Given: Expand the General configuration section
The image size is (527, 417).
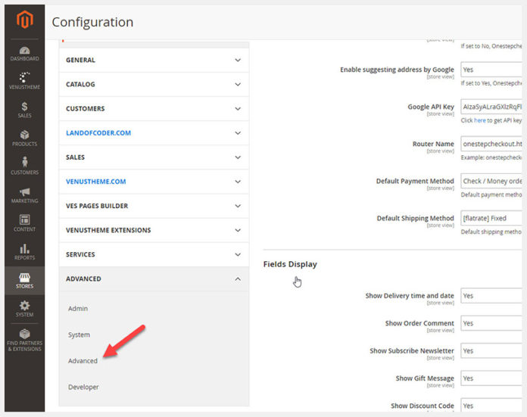Looking at the screenshot, I should [154, 60].
